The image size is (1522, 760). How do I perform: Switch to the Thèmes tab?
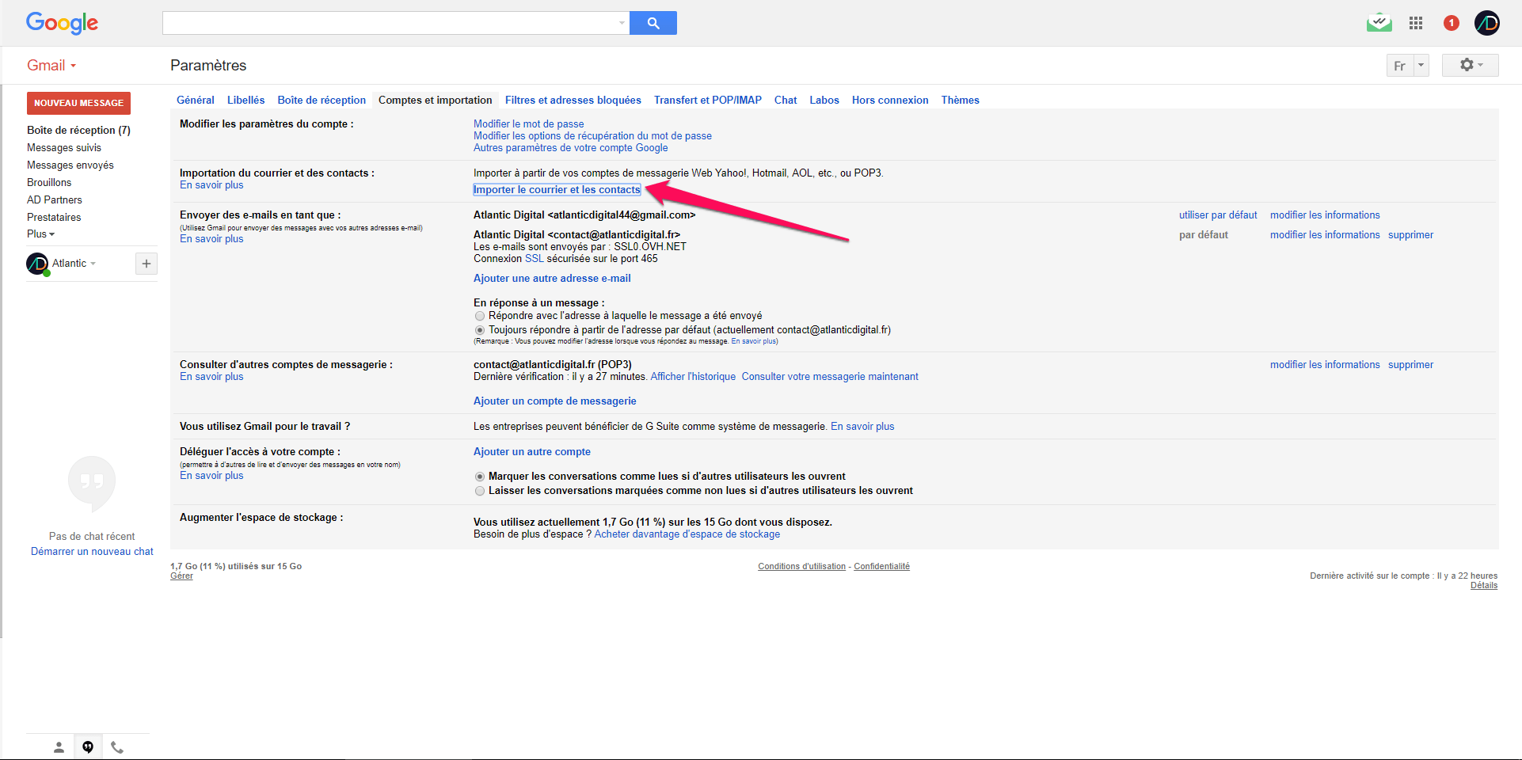coord(961,100)
